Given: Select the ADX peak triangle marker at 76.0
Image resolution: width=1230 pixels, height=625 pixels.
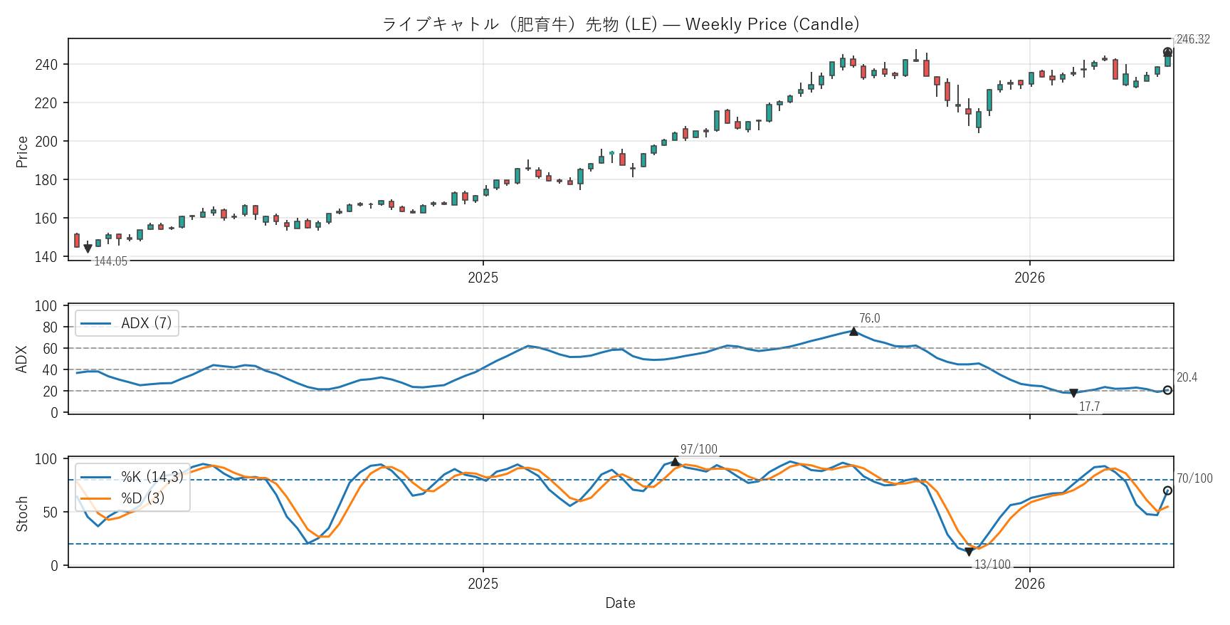Looking at the screenshot, I should coord(853,331).
